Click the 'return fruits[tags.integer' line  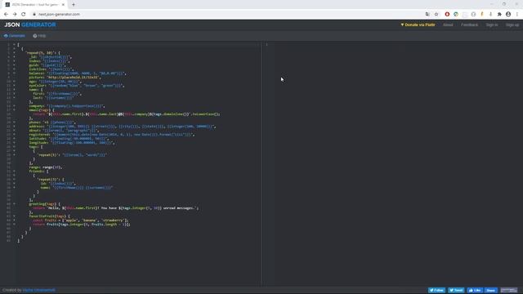(x=82, y=224)
